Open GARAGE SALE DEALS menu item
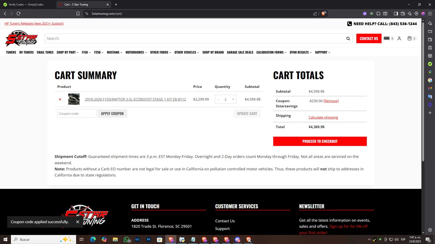This screenshot has width=435, height=244. coord(240,52)
